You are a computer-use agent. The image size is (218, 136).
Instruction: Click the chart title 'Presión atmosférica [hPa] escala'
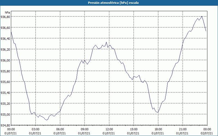click(113, 3)
